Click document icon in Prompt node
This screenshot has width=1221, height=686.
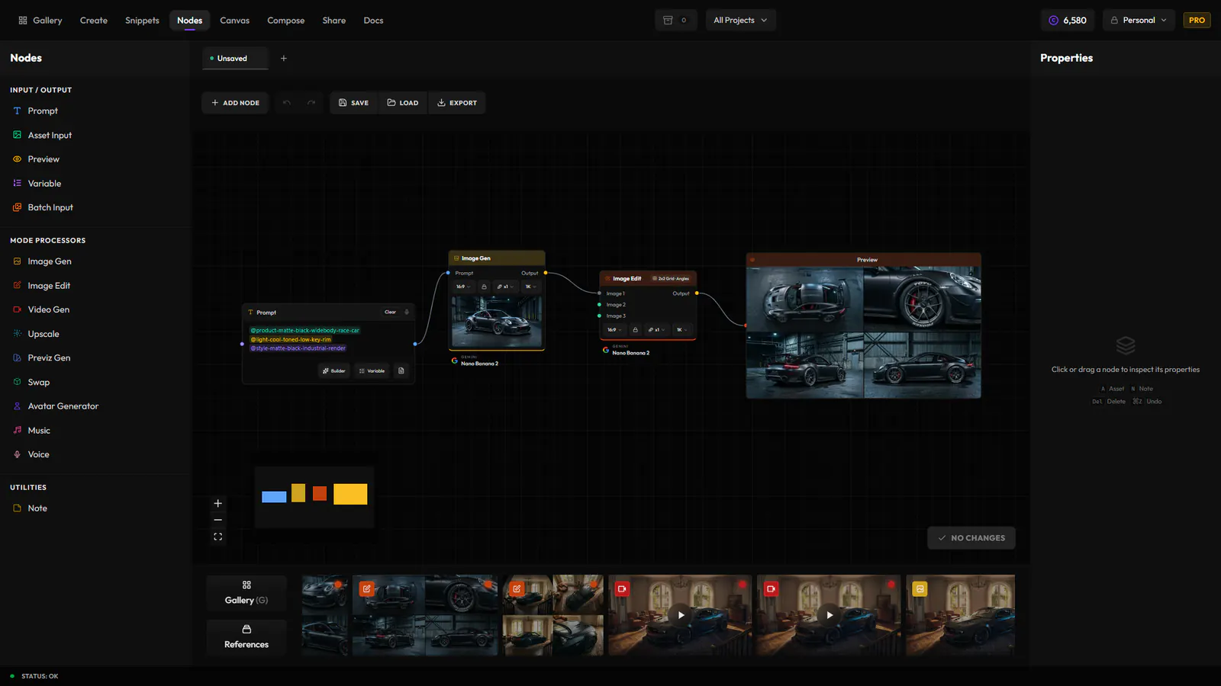(401, 371)
